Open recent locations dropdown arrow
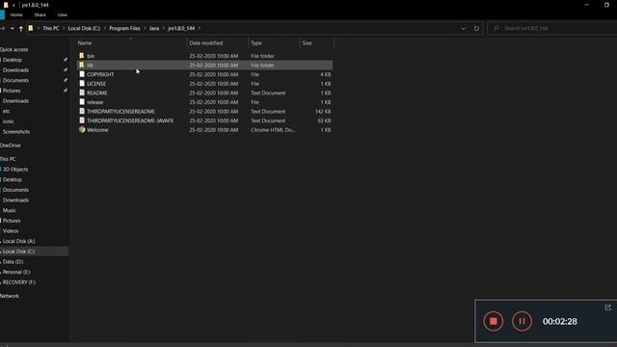This screenshot has height=347, width=617. click(x=13, y=28)
